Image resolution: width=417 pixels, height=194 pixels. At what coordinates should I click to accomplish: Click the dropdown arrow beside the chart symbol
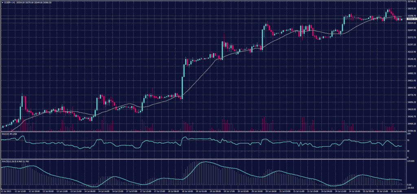pyautogui.click(x=2, y=2)
